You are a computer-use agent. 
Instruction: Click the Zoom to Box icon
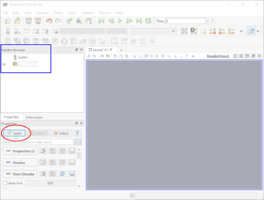coord(203,31)
